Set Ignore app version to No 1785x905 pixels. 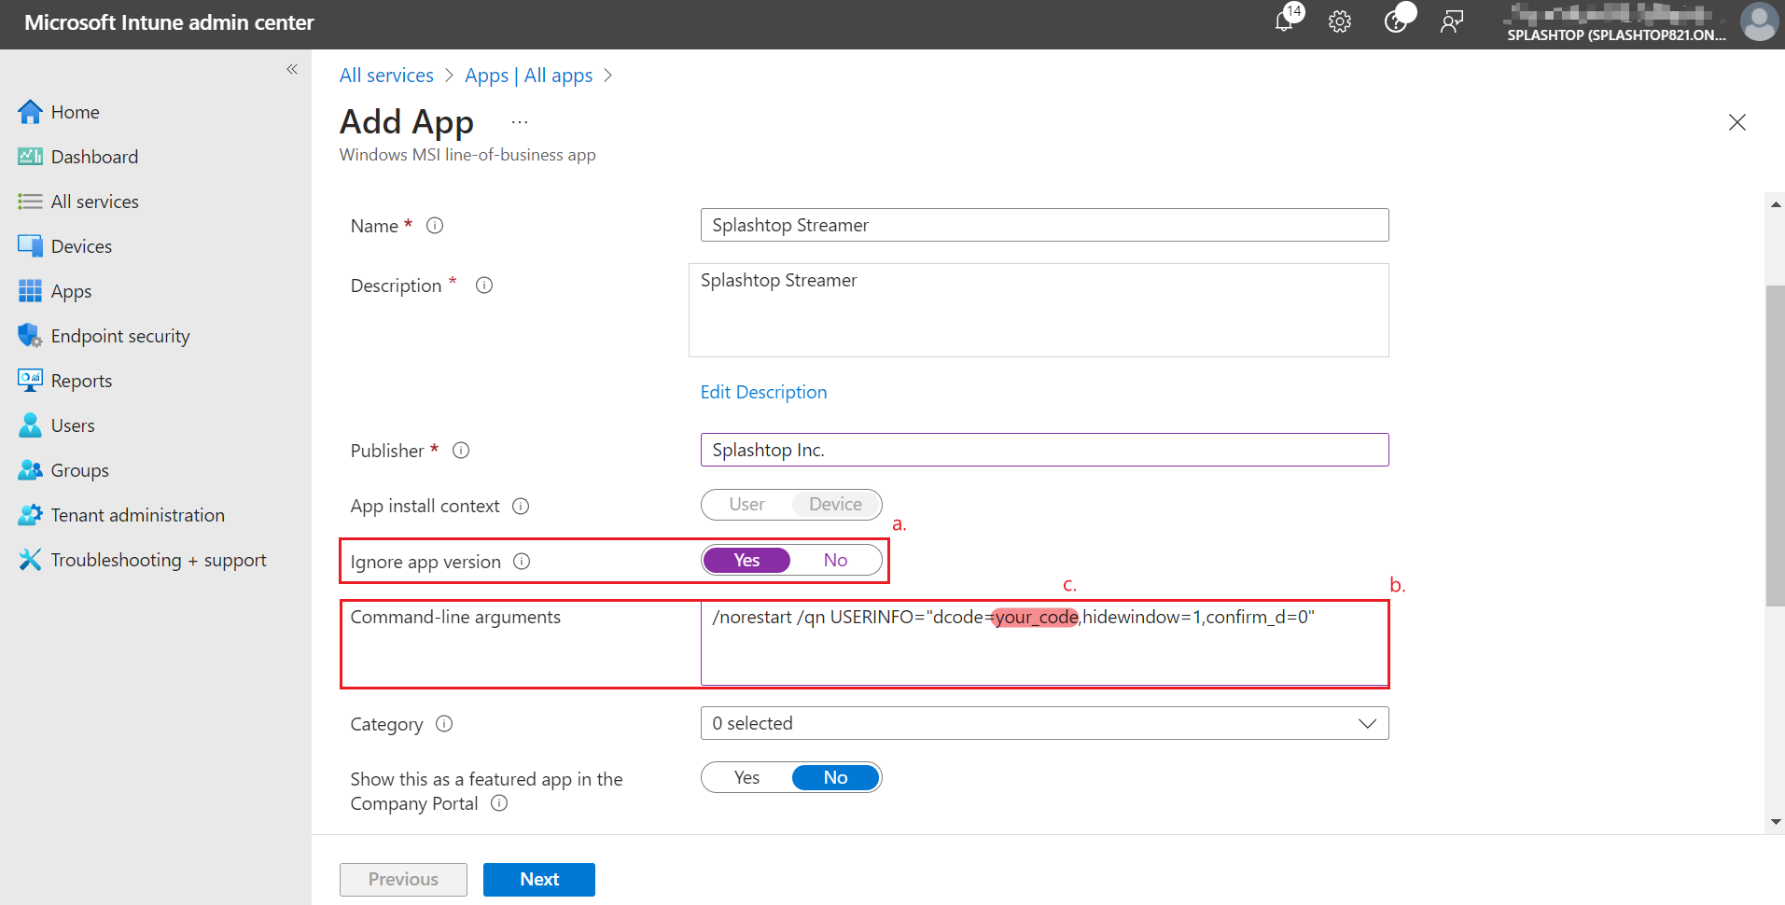click(834, 559)
